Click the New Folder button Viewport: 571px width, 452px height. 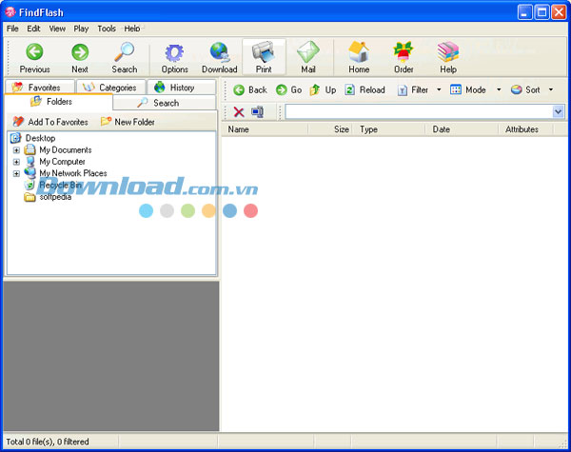tap(128, 122)
